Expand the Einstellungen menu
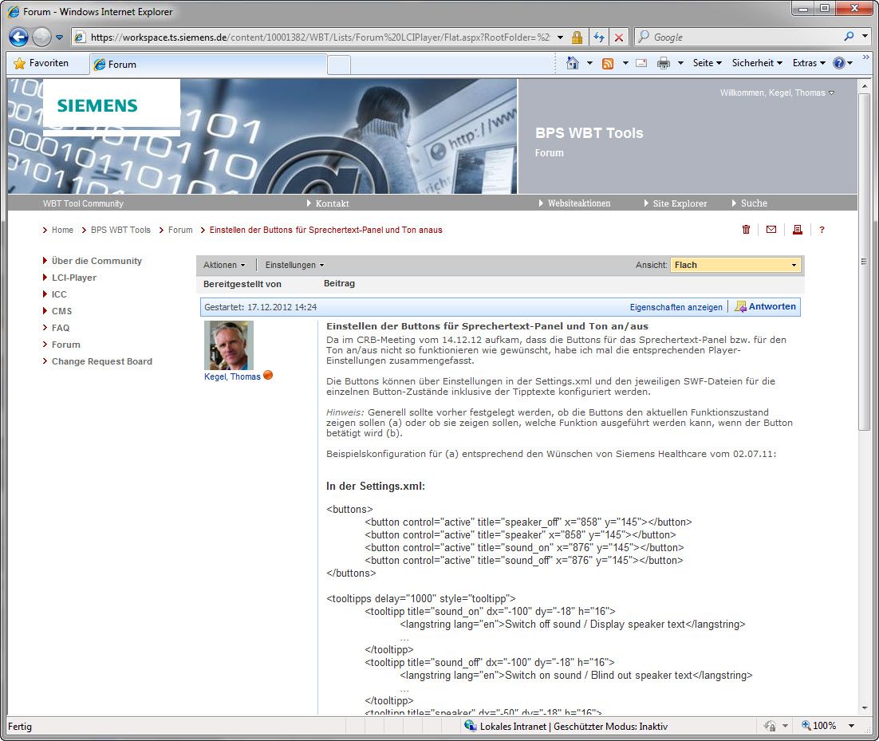This screenshot has width=879, height=741. click(294, 265)
